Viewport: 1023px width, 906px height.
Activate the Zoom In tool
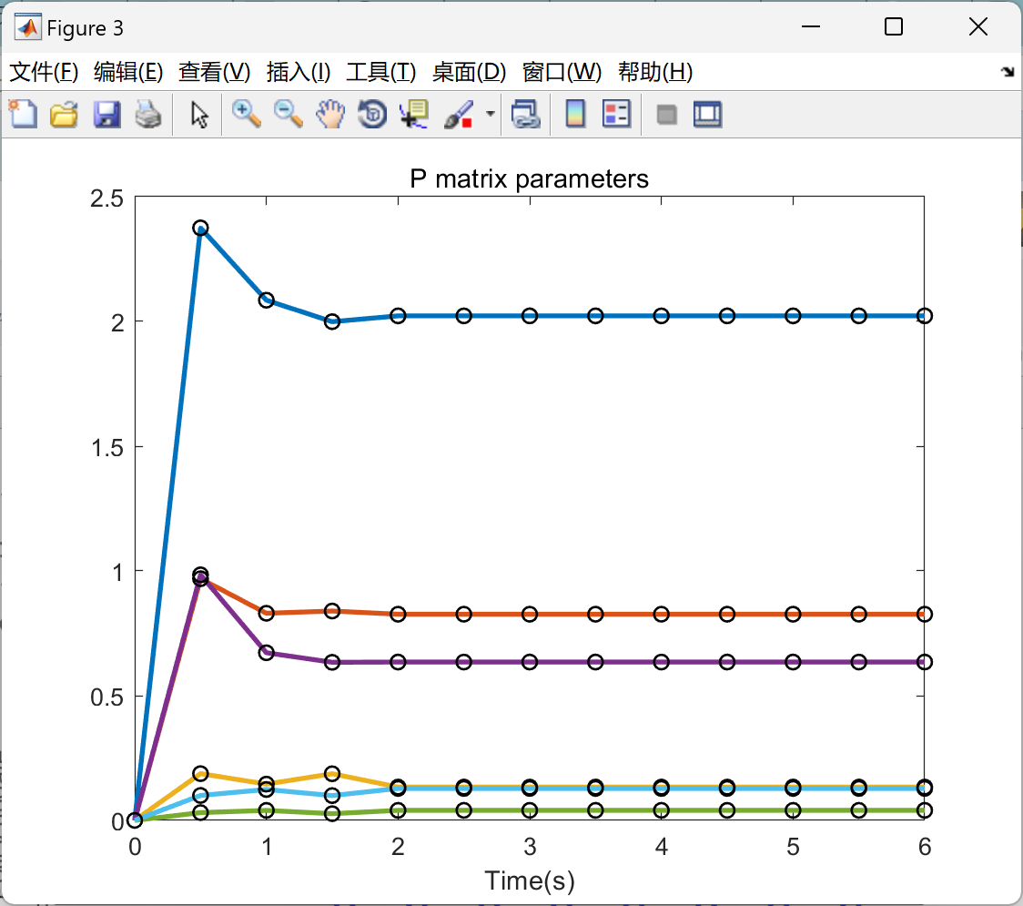pyautogui.click(x=246, y=114)
